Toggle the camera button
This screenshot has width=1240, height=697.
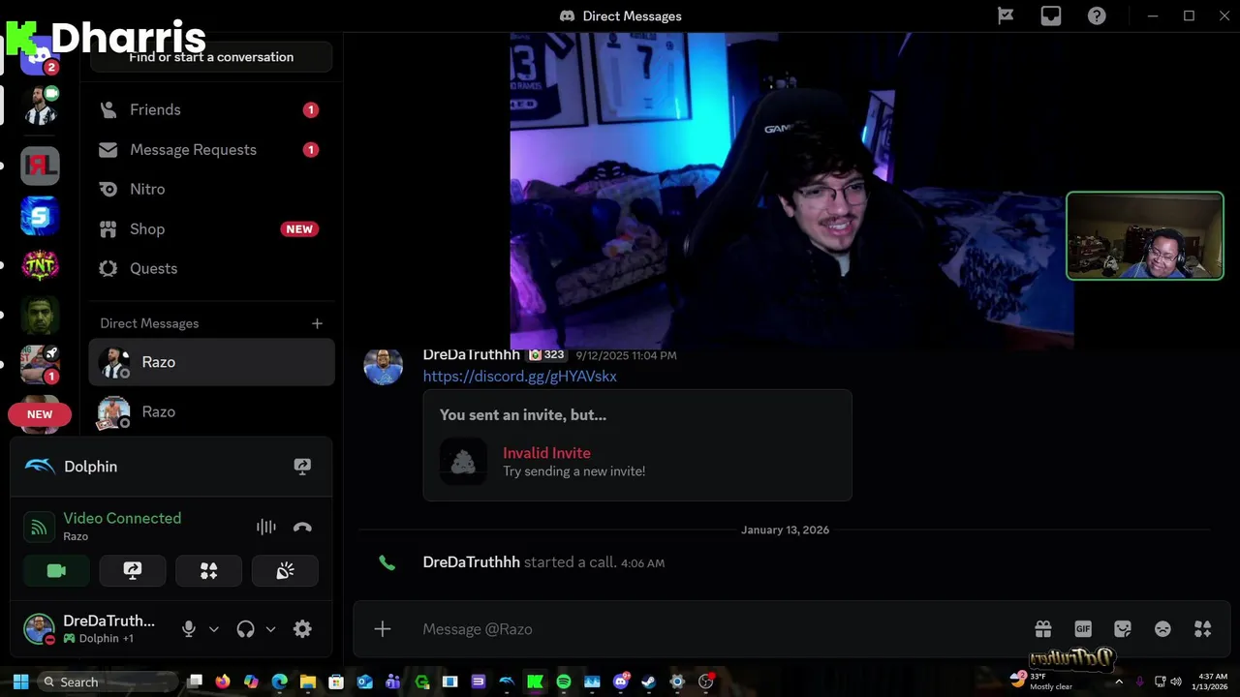tap(56, 571)
